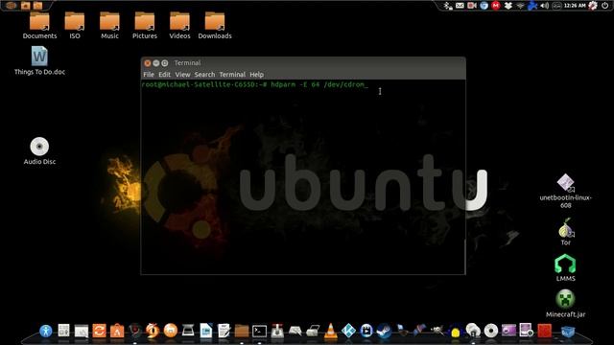Open Software Updater in the dock
Viewport: 614px width, 345px height.
99,331
